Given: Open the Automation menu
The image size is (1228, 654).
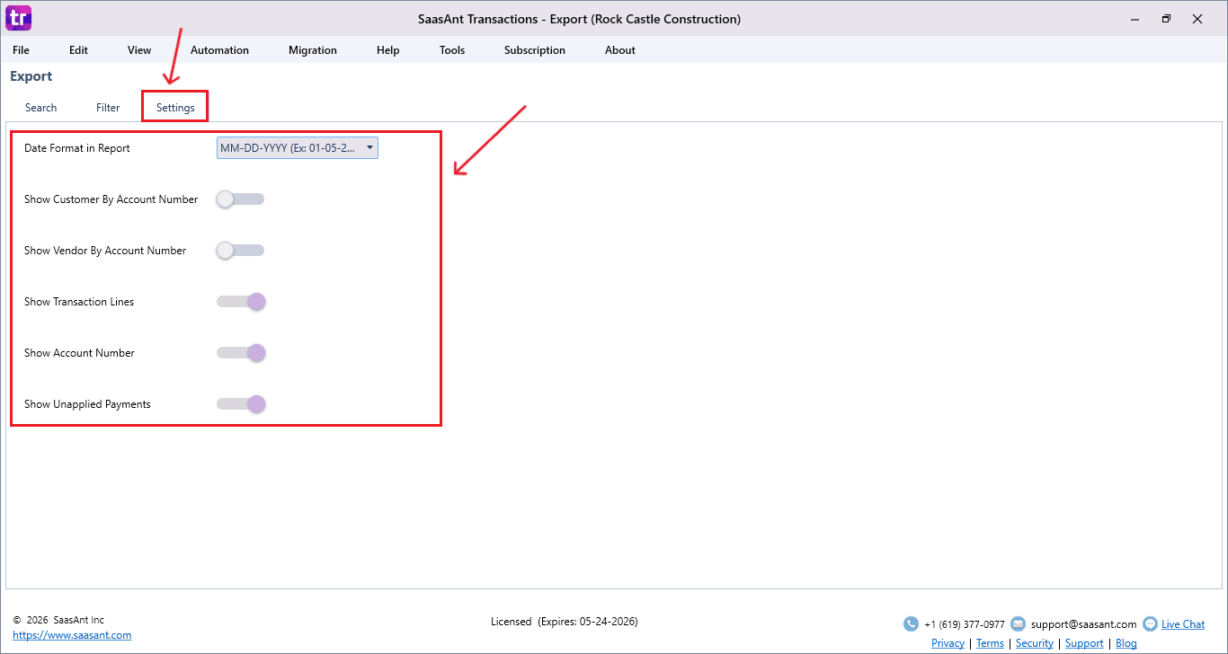Looking at the screenshot, I should (219, 49).
